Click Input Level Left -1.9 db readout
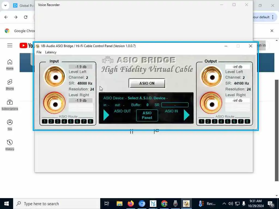Screen dimensions: 279x209 81,67
